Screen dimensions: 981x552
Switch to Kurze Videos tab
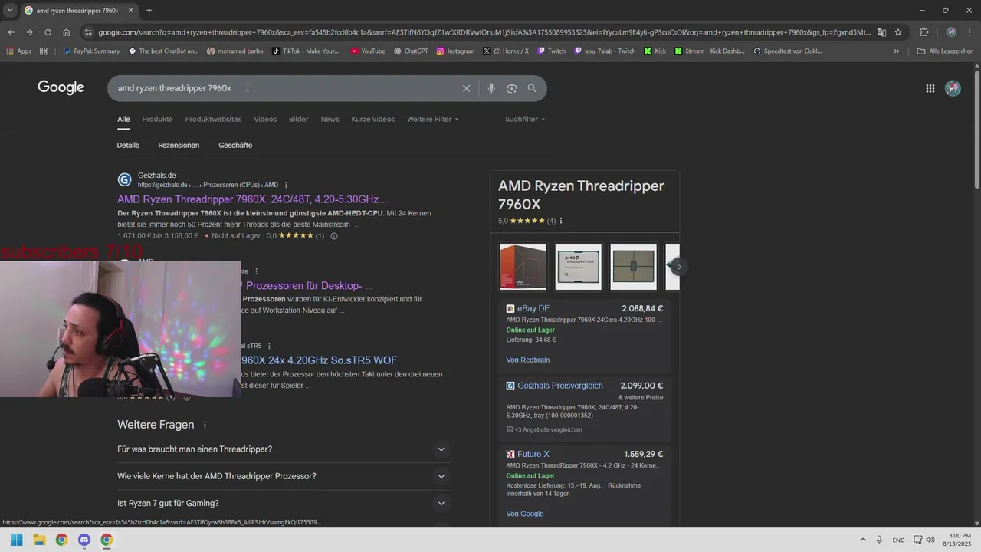373,119
